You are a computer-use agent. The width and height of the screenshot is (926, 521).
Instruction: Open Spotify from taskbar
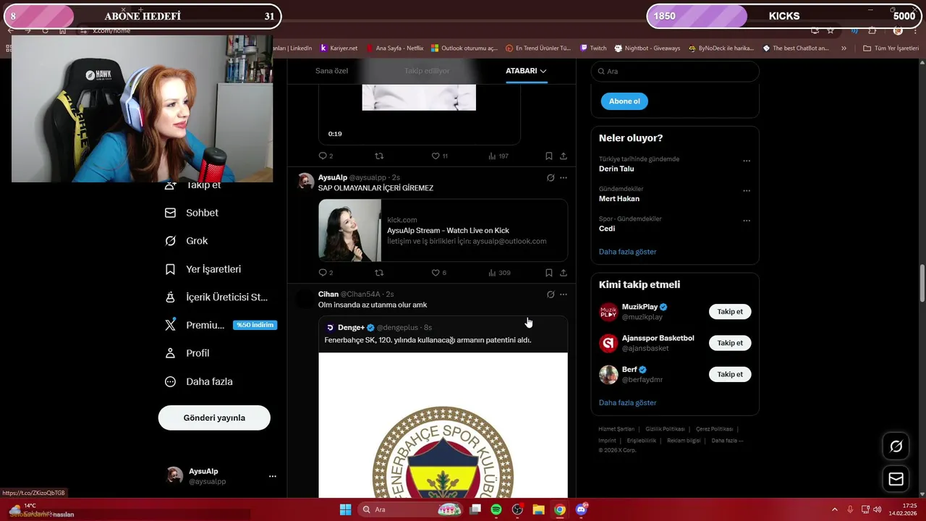click(496, 509)
